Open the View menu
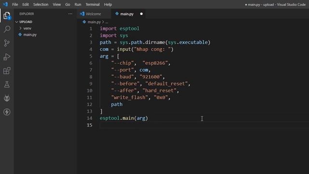The image size is (309, 174). [x=56, y=4]
